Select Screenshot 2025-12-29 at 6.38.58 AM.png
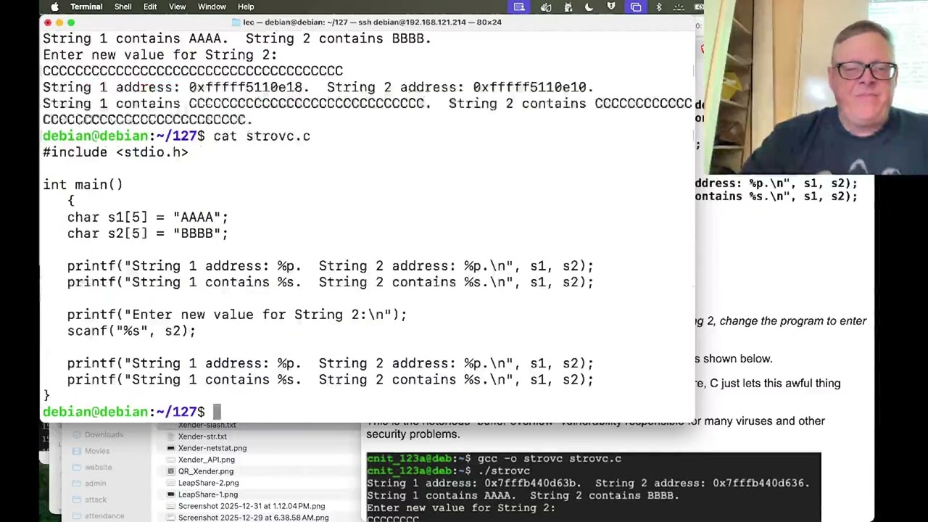The height and width of the screenshot is (522, 928). [253, 518]
